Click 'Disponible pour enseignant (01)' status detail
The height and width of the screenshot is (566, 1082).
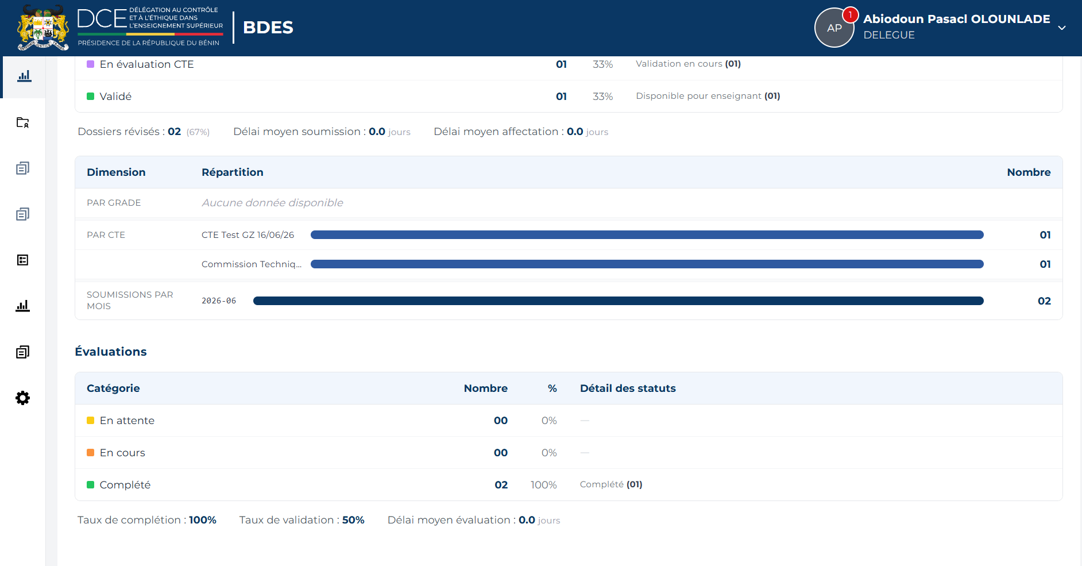click(708, 96)
